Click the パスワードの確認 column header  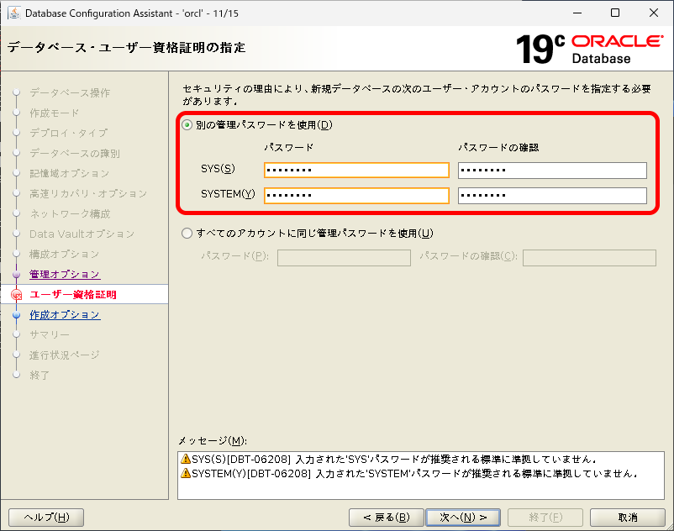coord(498,148)
